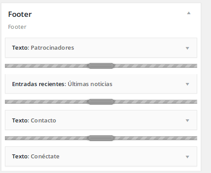
Task: Click the grip handle below the Contacto widget
Action: click(101, 138)
